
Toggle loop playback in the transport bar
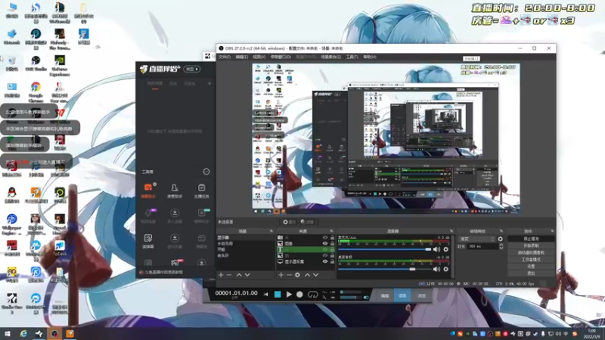coord(312,295)
